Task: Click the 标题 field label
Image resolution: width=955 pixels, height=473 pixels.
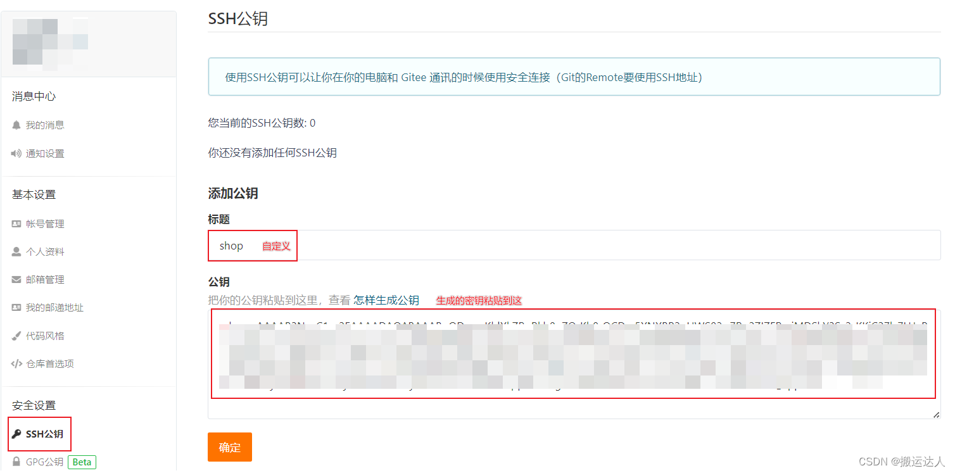Action: [218, 219]
